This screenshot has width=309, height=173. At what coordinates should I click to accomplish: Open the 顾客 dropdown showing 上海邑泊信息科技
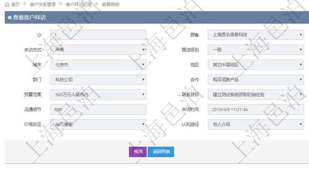[x=256, y=35]
